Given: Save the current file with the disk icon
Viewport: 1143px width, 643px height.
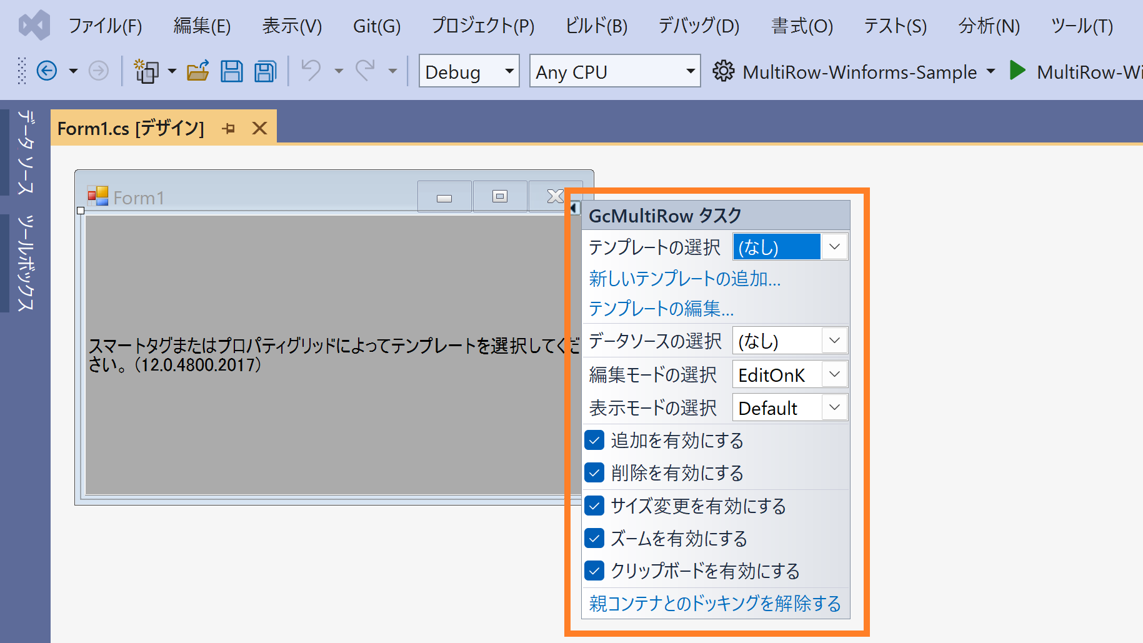Looking at the screenshot, I should 232,71.
